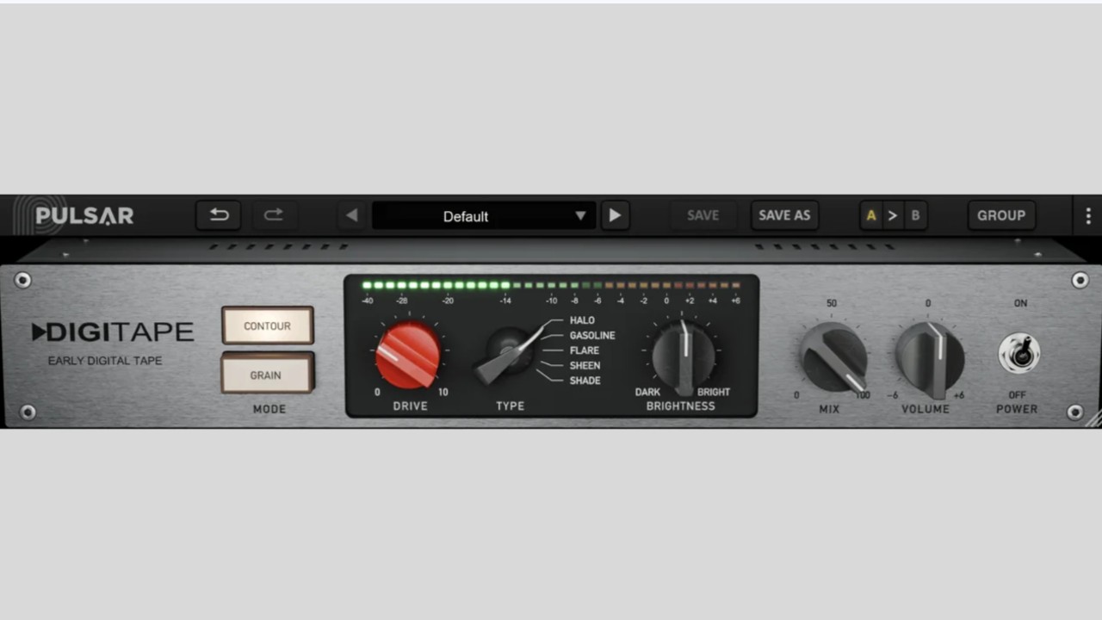Copy A to B with arrow button
Image resolution: width=1102 pixels, height=620 pixels.
[893, 215]
